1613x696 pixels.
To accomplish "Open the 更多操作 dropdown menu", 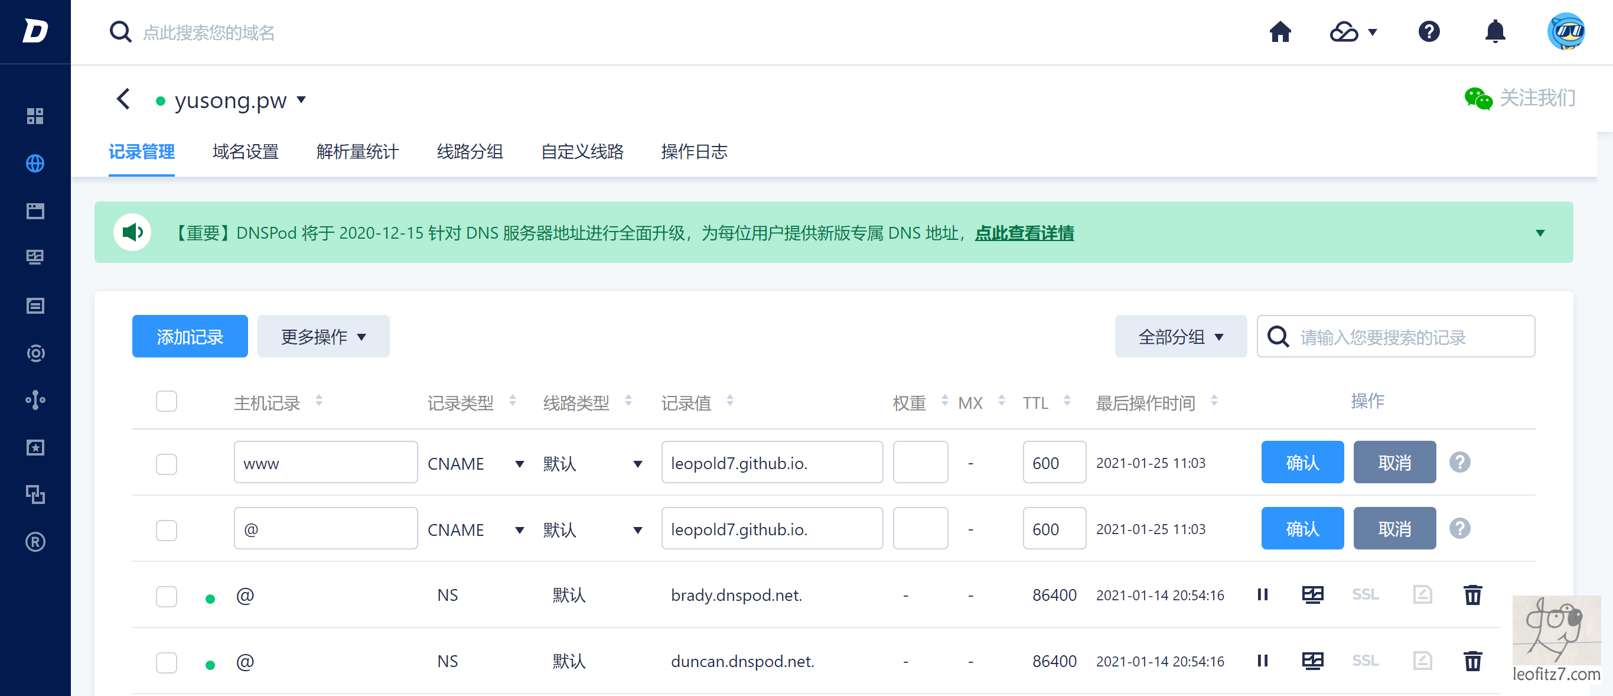I will 322,337.
